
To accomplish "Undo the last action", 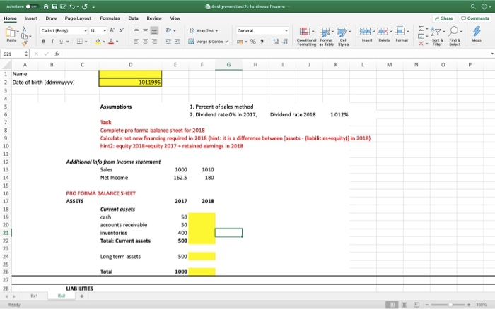I will [x=72, y=6].
